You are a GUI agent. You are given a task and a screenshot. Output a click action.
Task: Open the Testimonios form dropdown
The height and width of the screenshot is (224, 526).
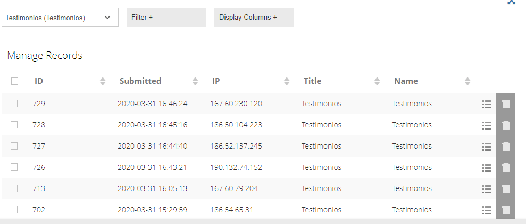60,18
